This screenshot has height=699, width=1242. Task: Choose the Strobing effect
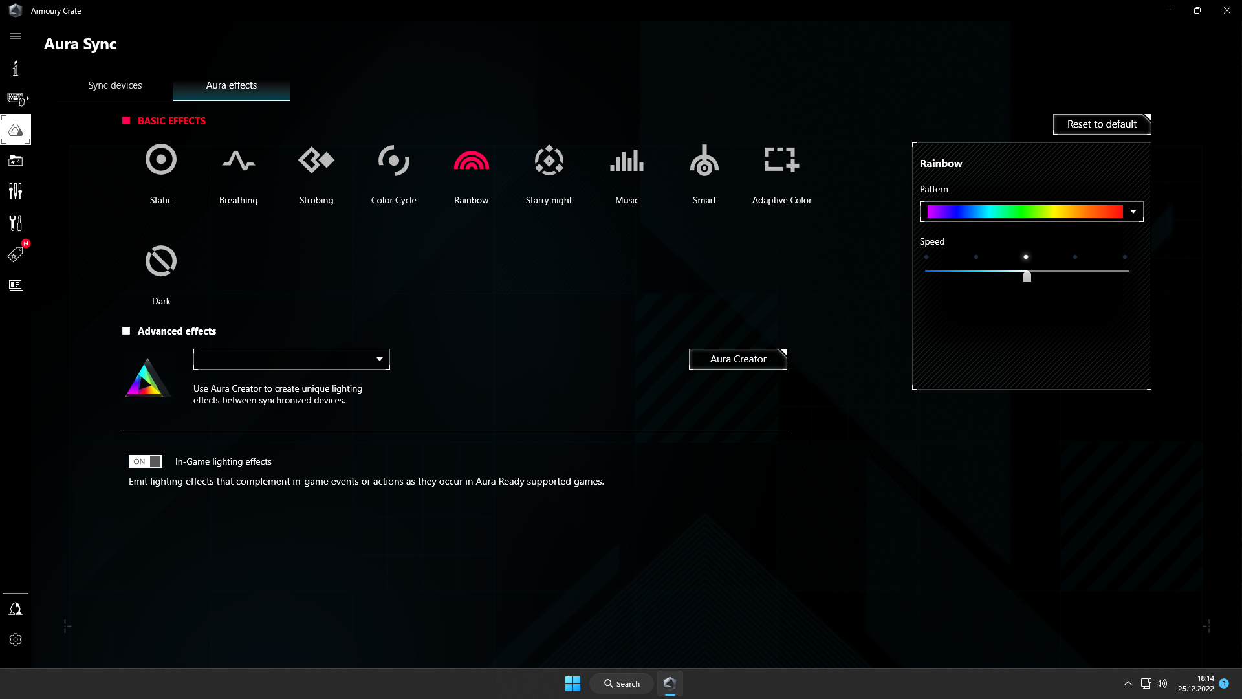(x=316, y=170)
